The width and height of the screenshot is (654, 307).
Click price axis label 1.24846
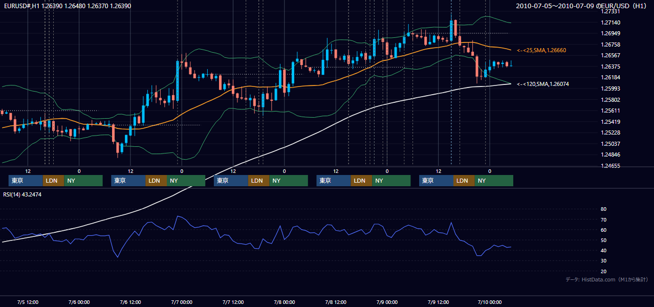612,155
